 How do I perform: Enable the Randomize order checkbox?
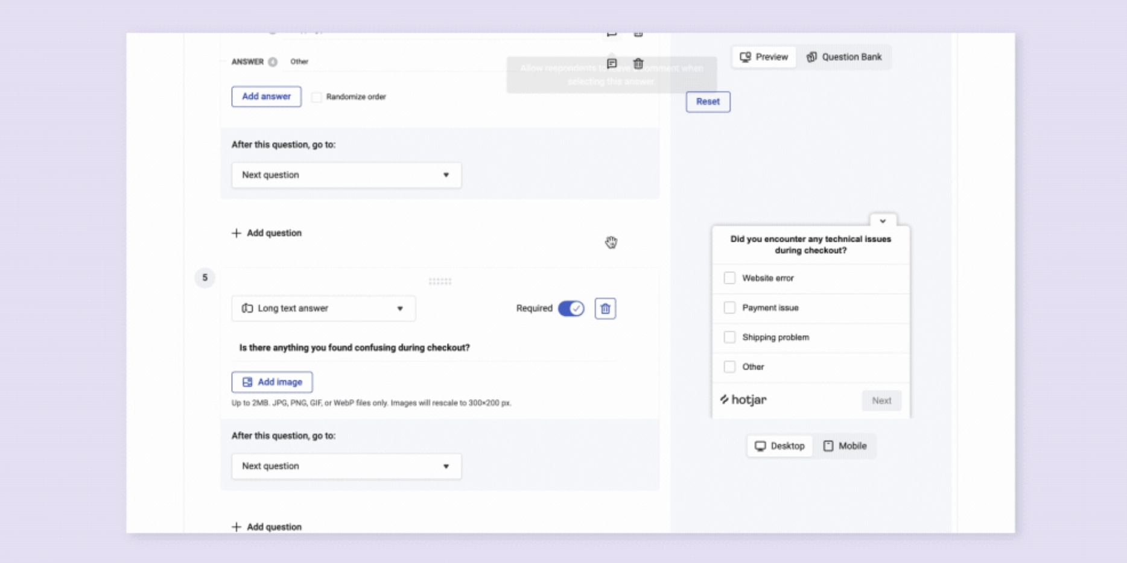317,97
